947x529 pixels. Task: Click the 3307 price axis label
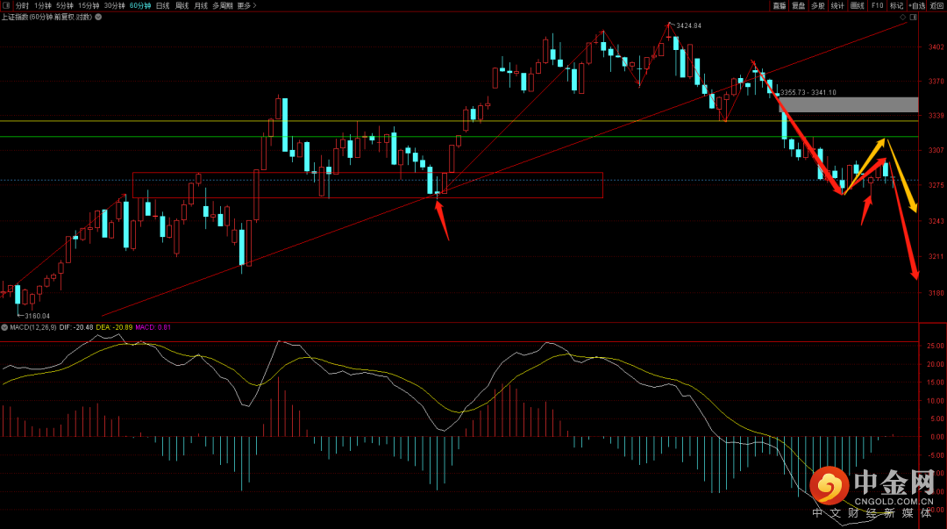[x=936, y=150]
